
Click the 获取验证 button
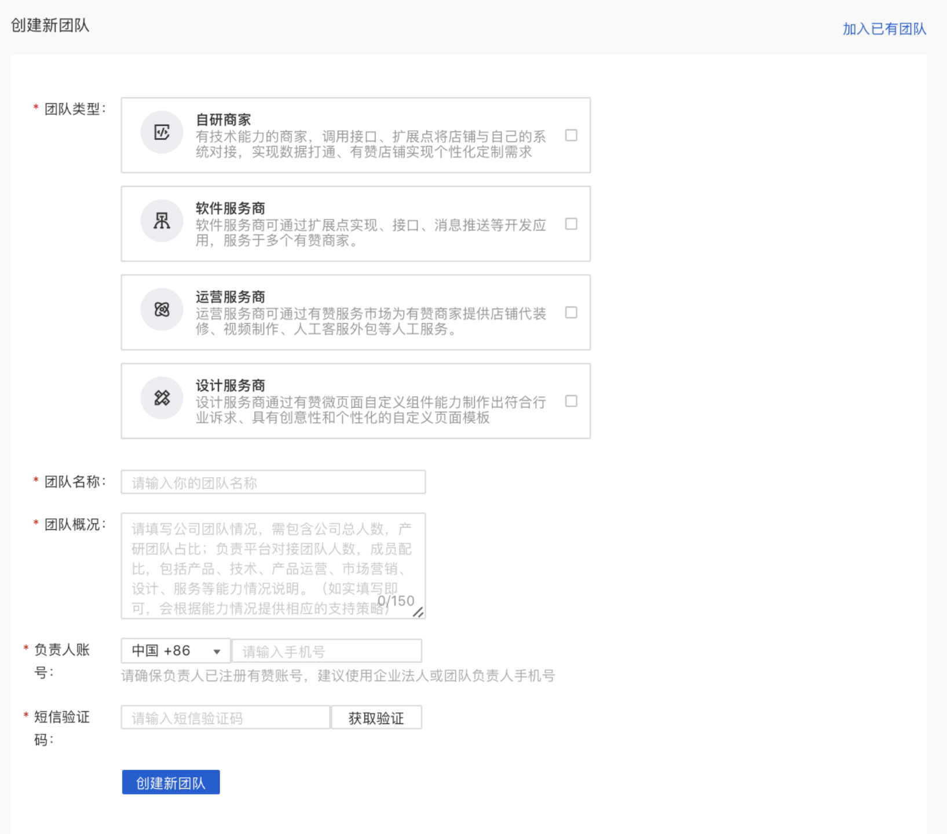point(376,718)
